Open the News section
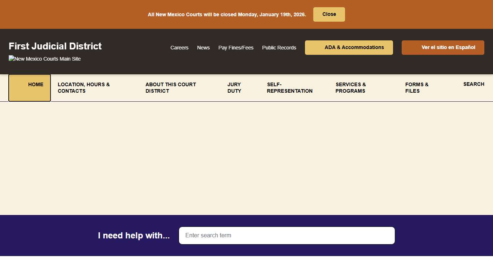493x277 pixels. click(x=203, y=47)
